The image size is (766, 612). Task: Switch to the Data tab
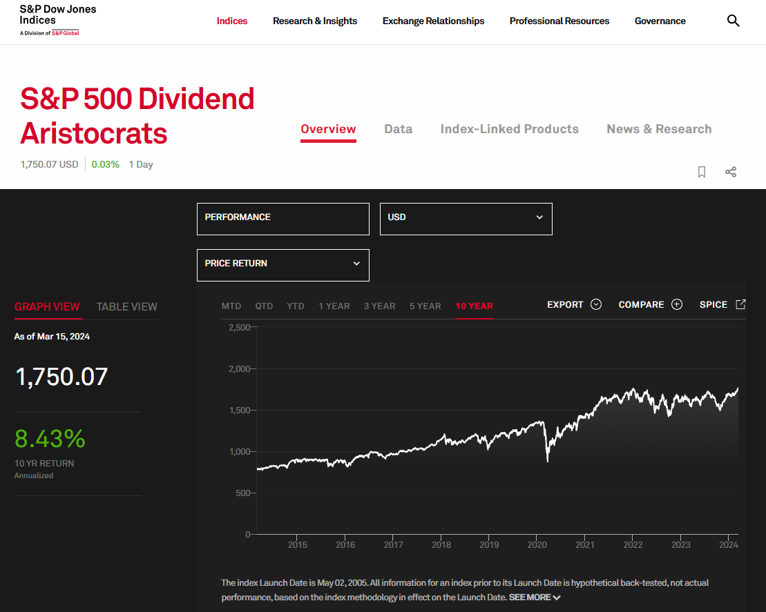point(399,129)
